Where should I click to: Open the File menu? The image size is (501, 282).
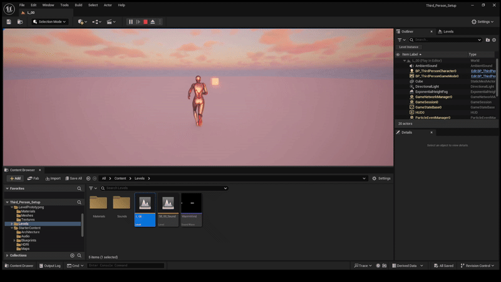tap(22, 5)
